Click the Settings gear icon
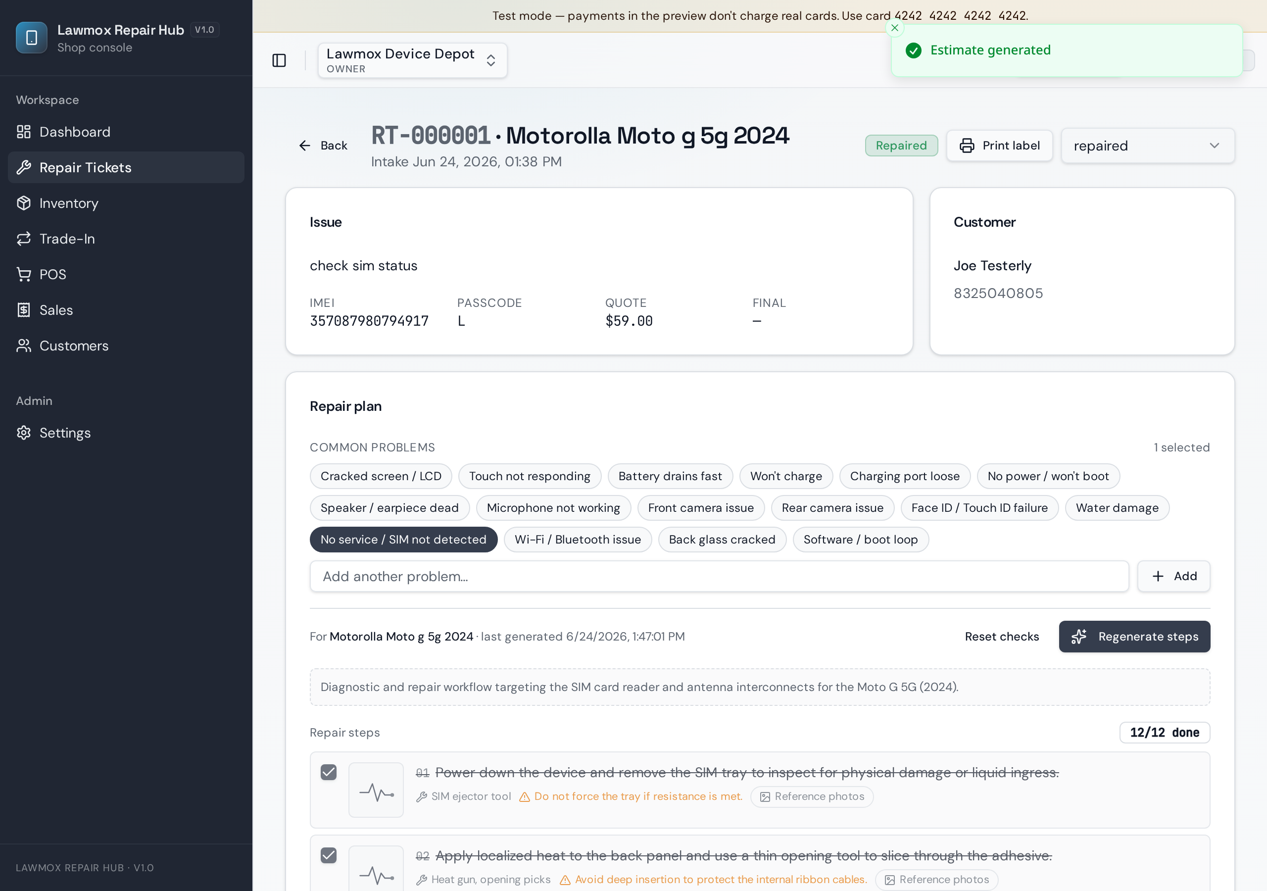The height and width of the screenshot is (891, 1267). tap(24, 433)
